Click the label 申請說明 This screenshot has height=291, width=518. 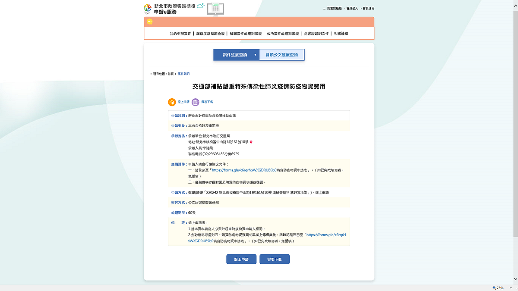tap(178, 116)
